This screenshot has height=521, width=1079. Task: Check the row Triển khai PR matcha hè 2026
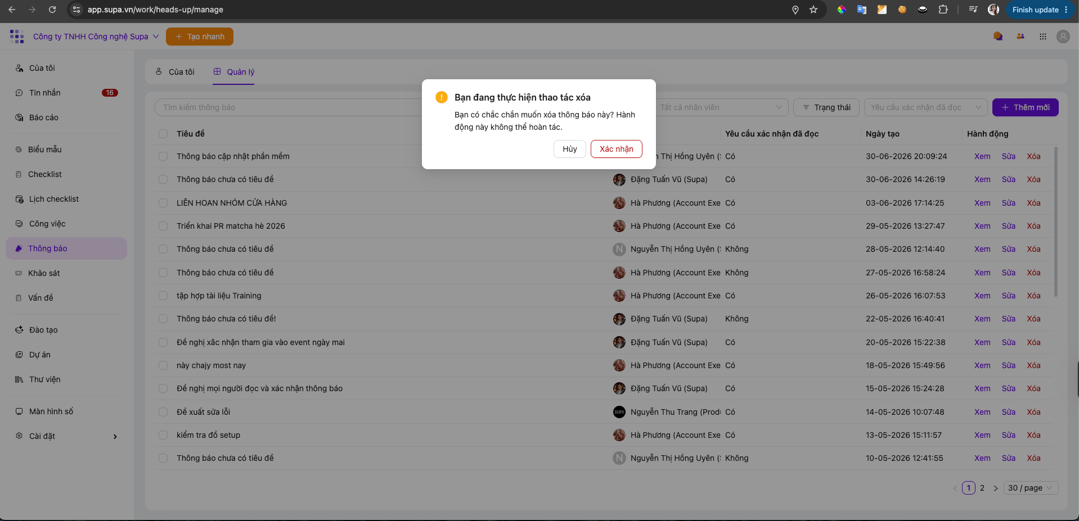click(x=163, y=226)
